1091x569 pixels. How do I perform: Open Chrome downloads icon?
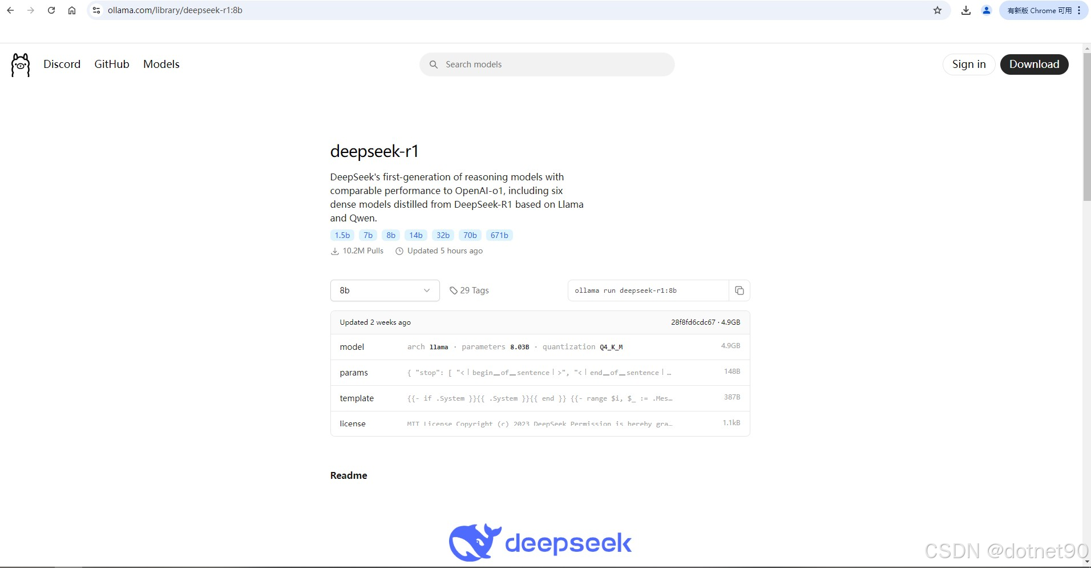(x=966, y=10)
